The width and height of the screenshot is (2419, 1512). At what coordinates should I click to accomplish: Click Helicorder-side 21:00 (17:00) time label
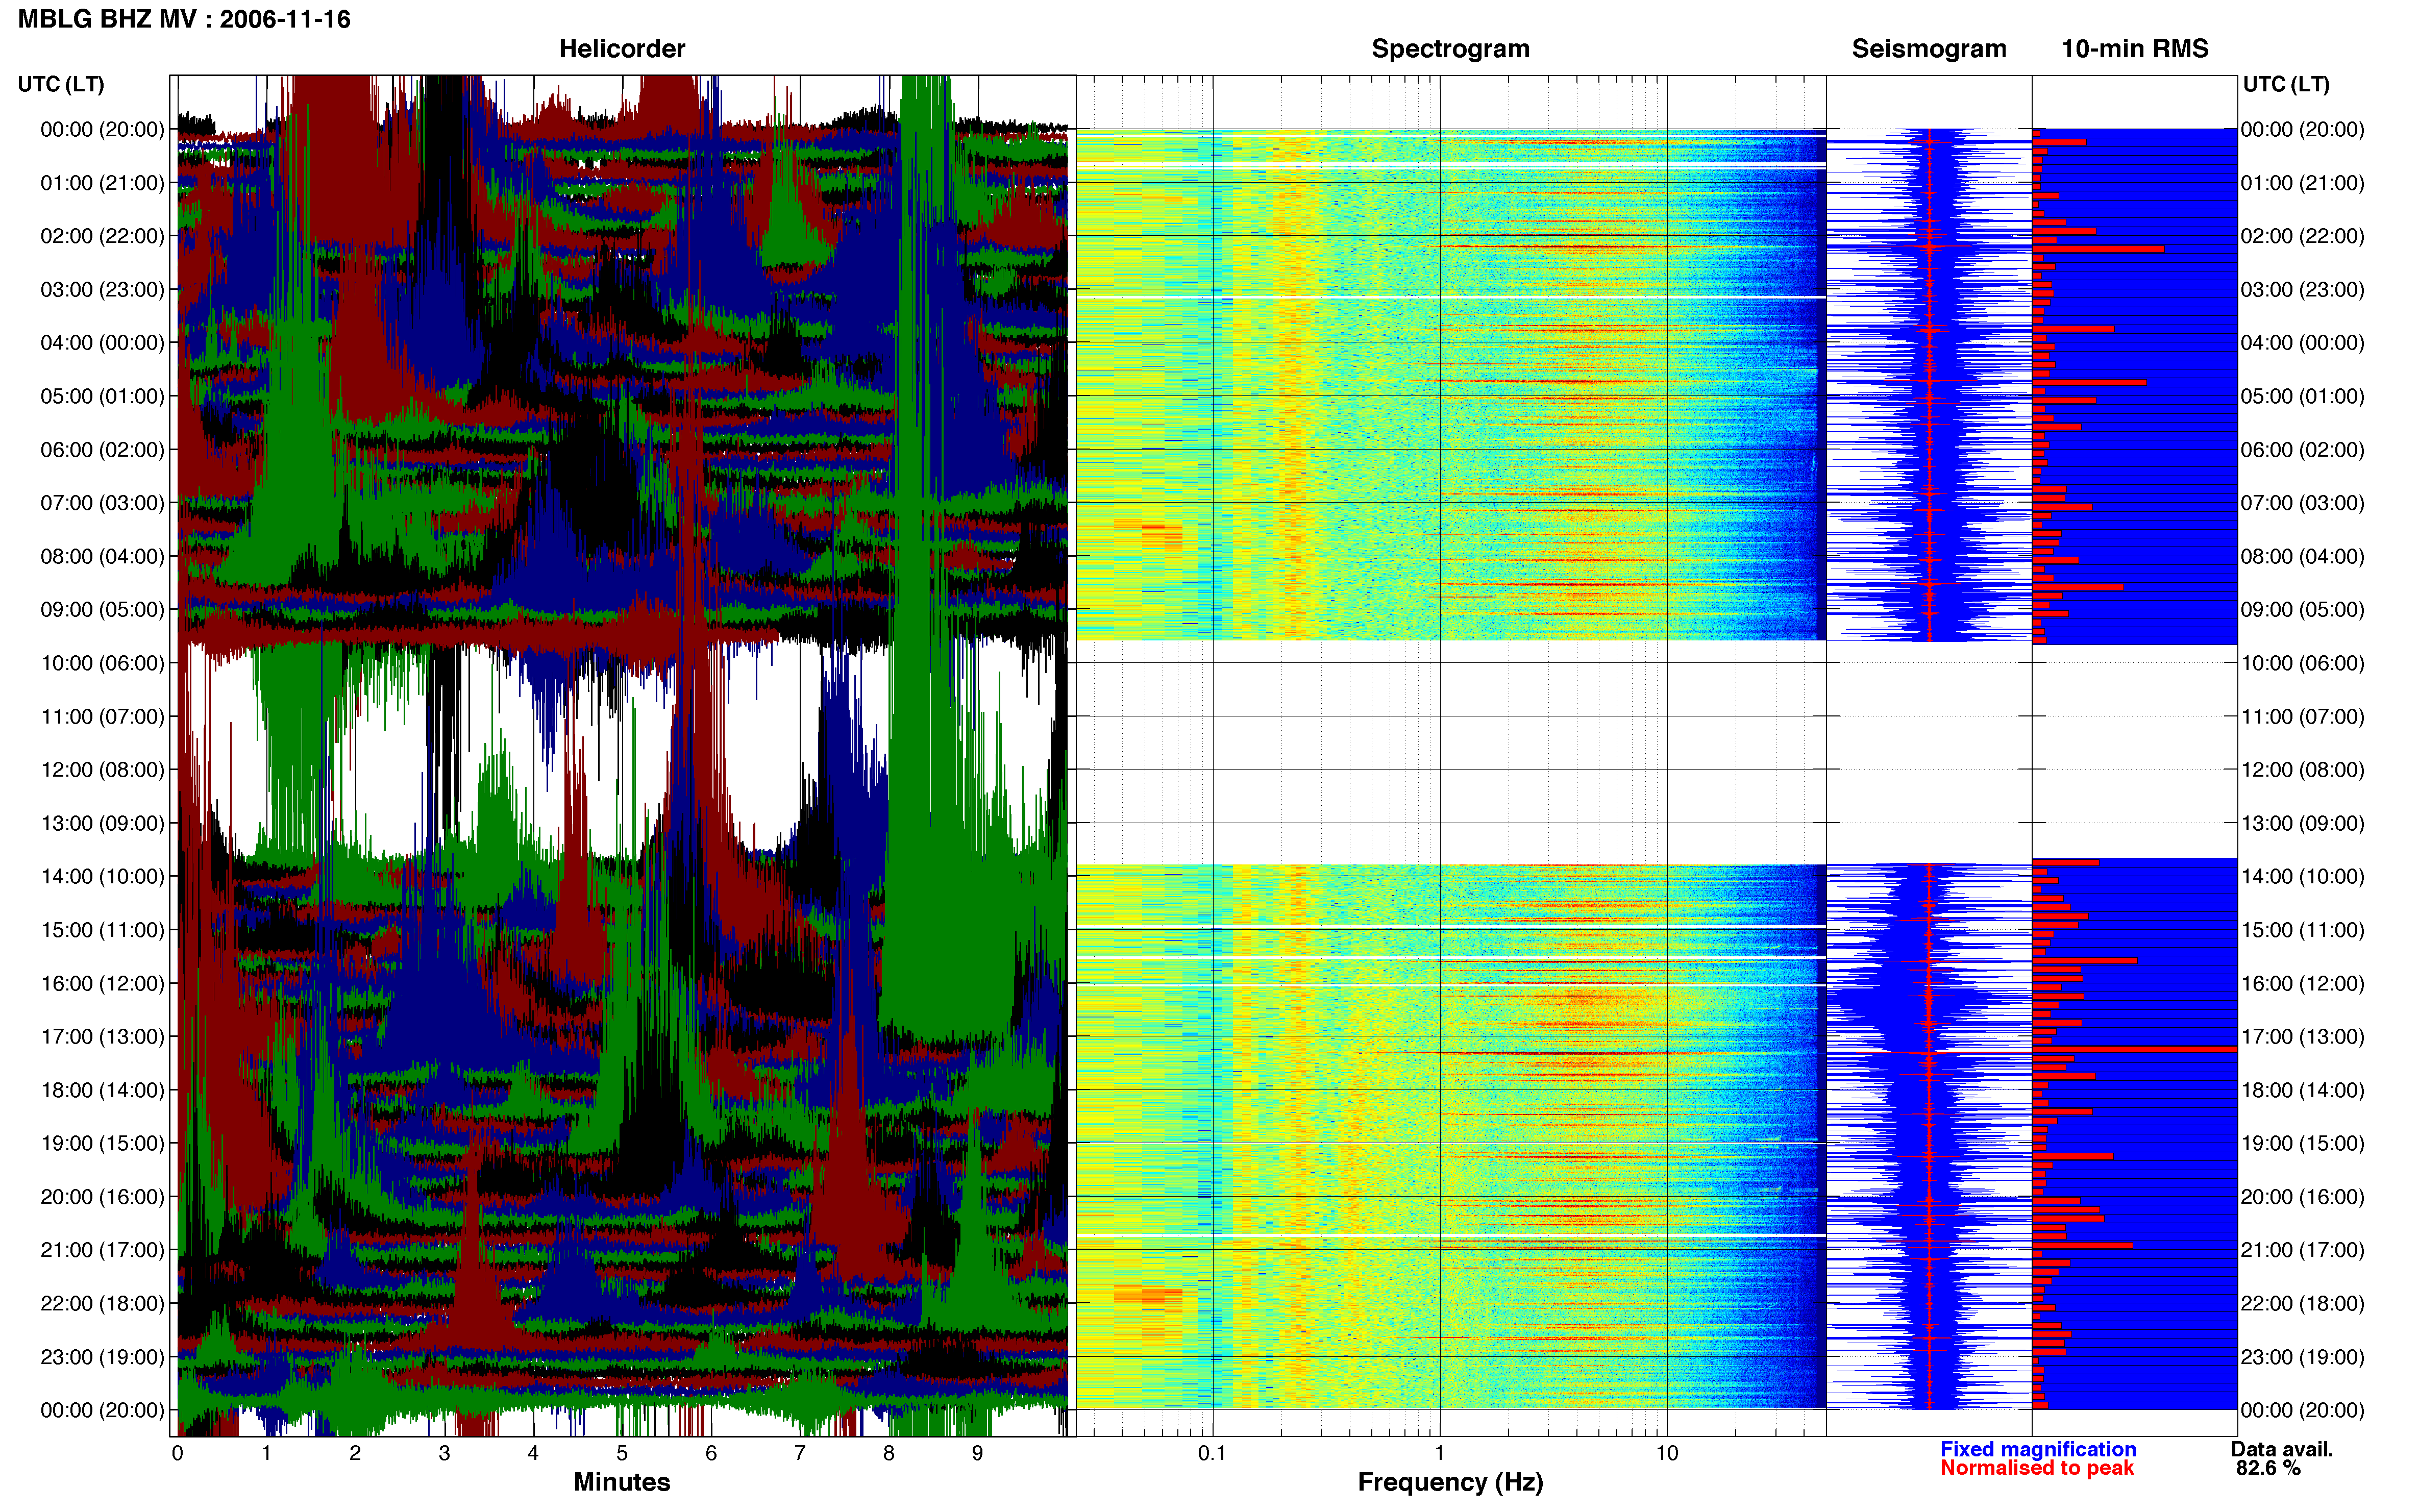click(102, 1250)
